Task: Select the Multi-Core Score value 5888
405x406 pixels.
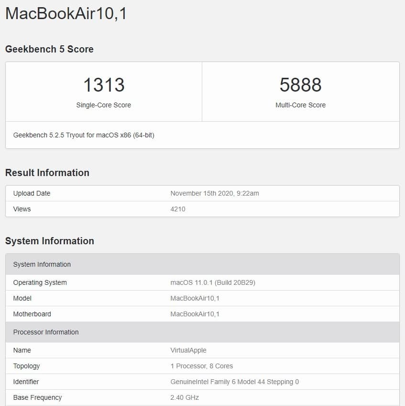Action: (301, 84)
